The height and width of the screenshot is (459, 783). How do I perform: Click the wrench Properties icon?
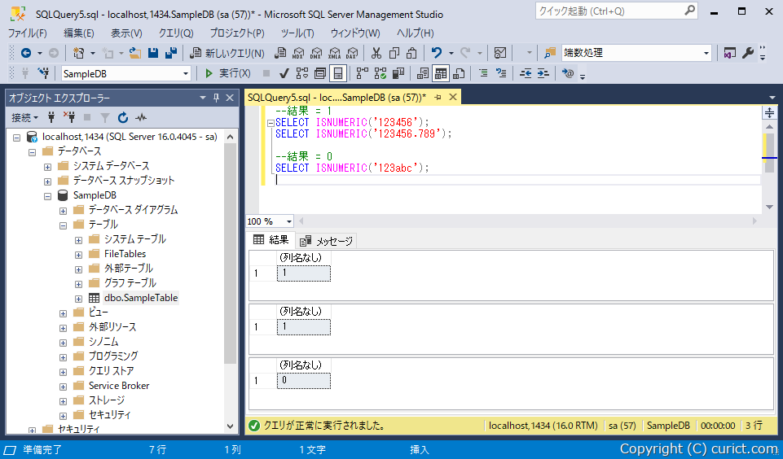748,53
